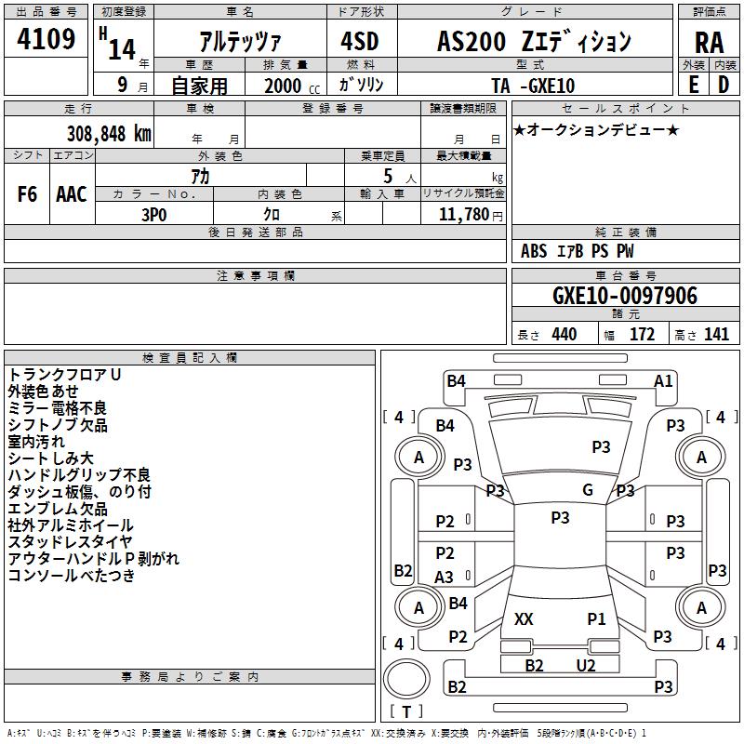Image resolution: width=744 pixels, height=744 pixels.
Task: Click grade AS200 Zエディション
Action: point(534,41)
